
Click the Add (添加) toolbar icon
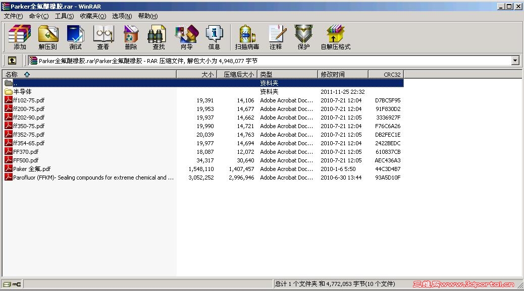(x=20, y=37)
